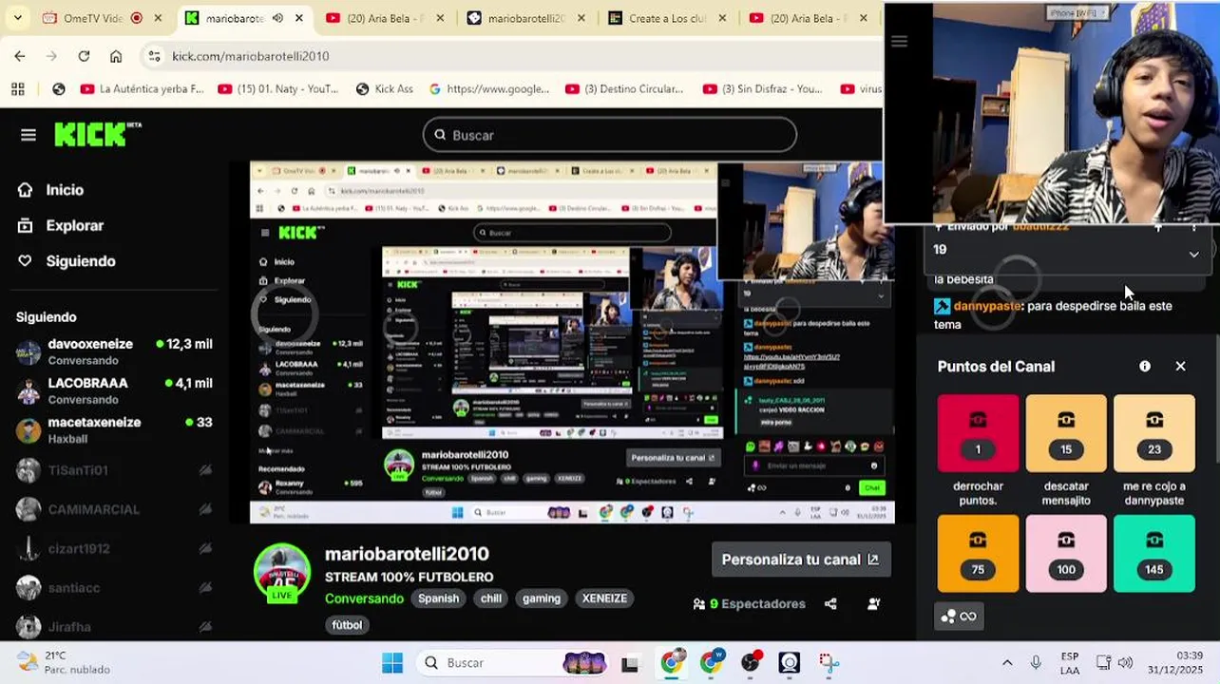Select the green 145 points reward
The height and width of the screenshot is (684, 1220).
pyautogui.click(x=1154, y=553)
